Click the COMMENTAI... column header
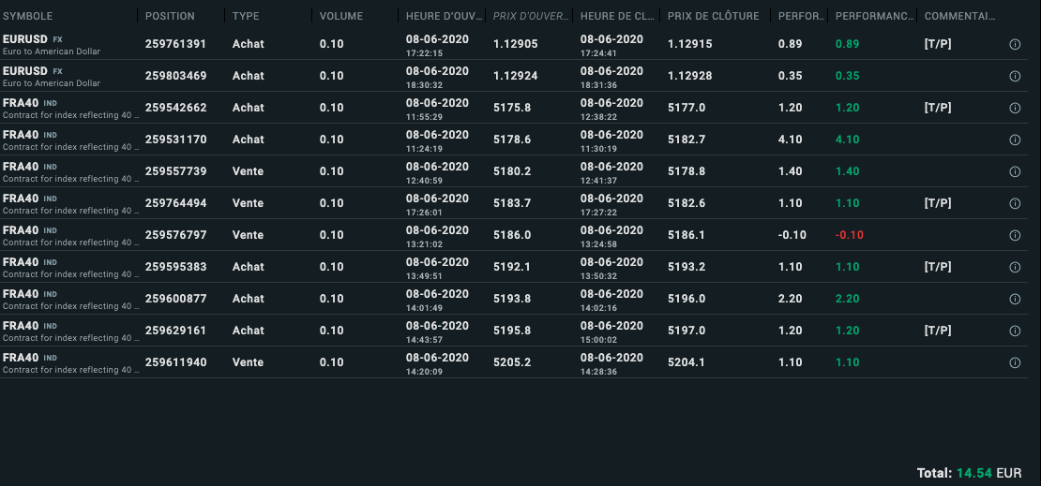Screen dimensions: 1041x486 pyautogui.click(x=959, y=17)
